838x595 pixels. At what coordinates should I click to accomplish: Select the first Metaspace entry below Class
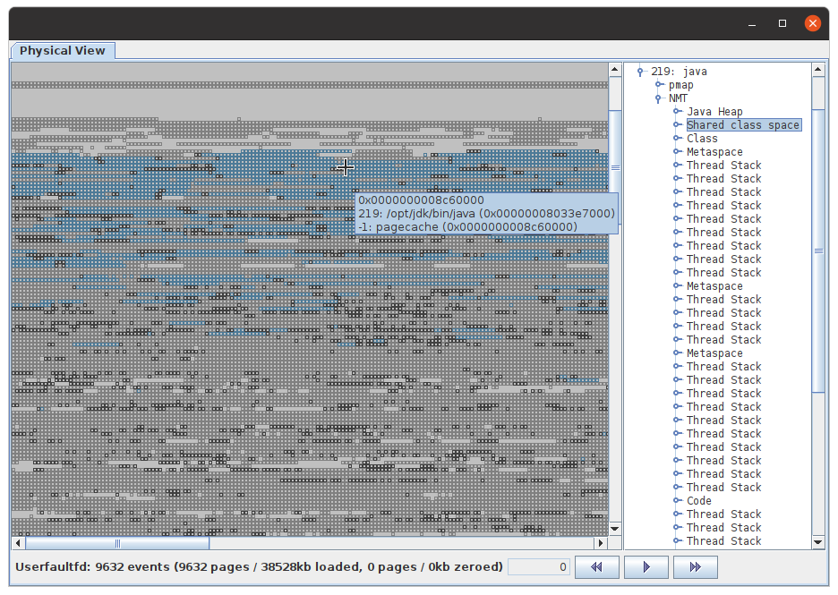tap(714, 152)
